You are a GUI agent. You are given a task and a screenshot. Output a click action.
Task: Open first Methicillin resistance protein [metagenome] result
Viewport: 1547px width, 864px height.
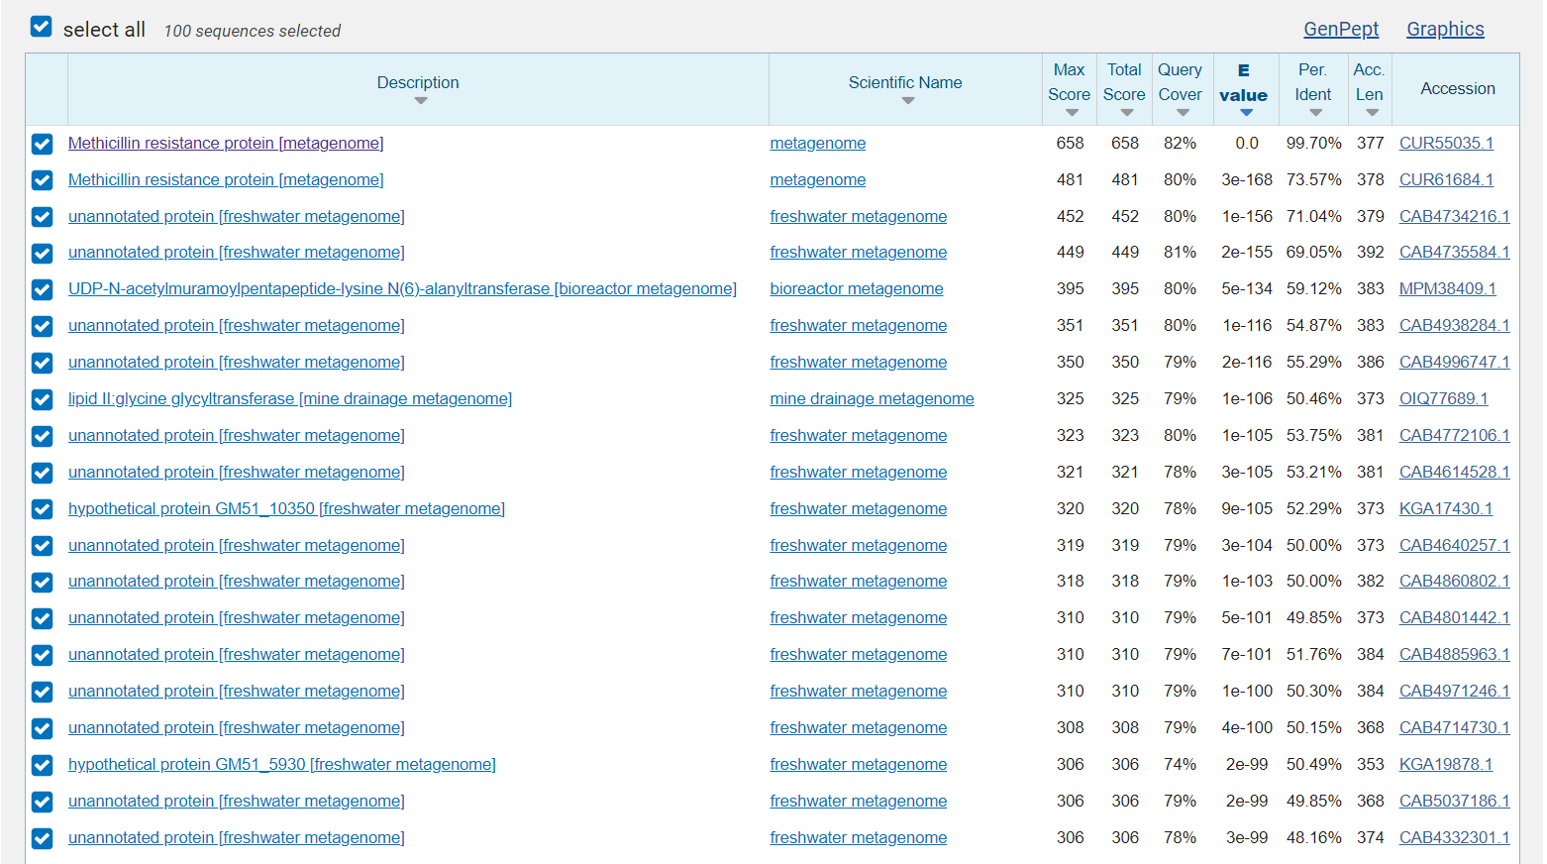tap(226, 143)
